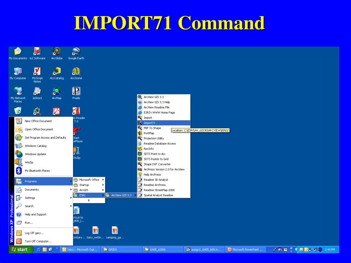Open Spatial Analyst Readme
351x263 pixels.
164,195
